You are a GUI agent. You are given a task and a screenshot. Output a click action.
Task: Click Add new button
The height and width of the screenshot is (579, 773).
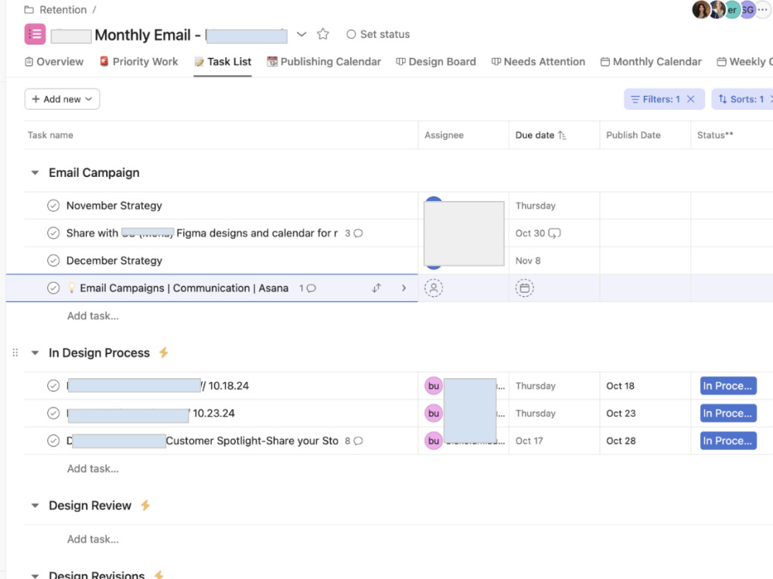click(62, 99)
